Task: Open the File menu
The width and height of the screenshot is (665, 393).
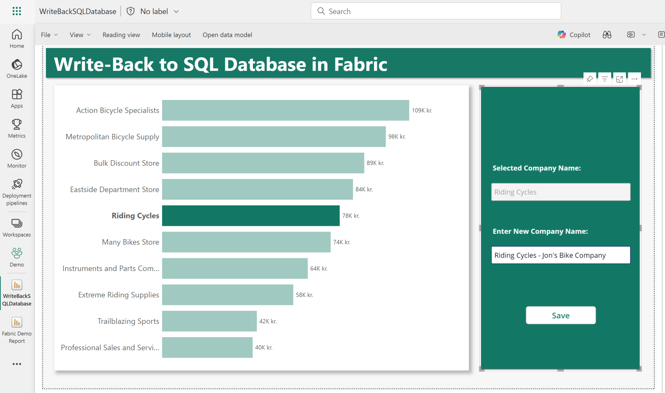Action: pos(49,34)
